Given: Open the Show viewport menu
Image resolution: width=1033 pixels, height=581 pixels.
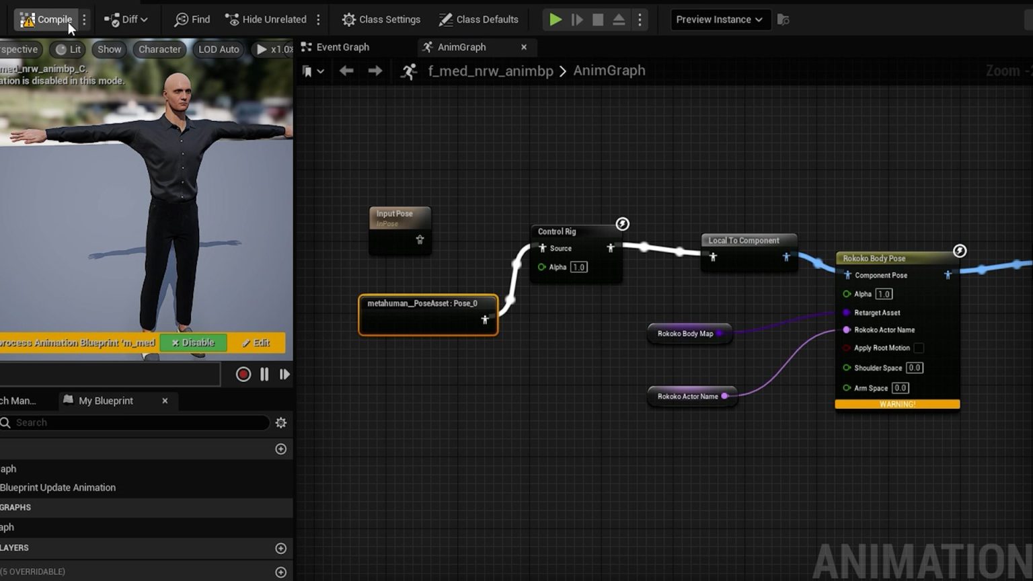Looking at the screenshot, I should coord(109,49).
